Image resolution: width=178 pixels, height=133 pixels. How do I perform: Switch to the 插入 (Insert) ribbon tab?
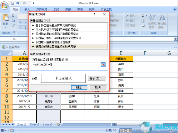pos(27,9)
